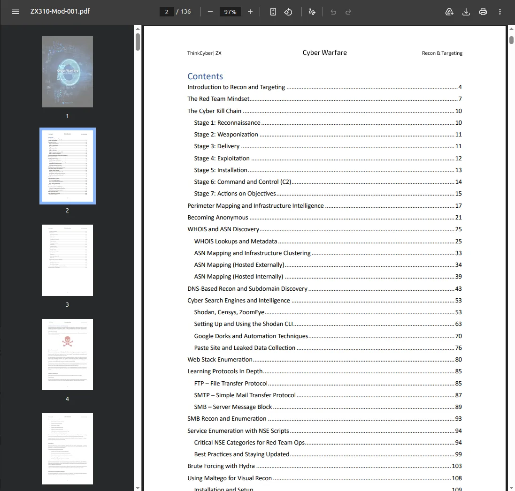Screen dimensions: 515x491
Task: Open Using Maltego for Visual Recon entry
Action: click(x=324, y=478)
